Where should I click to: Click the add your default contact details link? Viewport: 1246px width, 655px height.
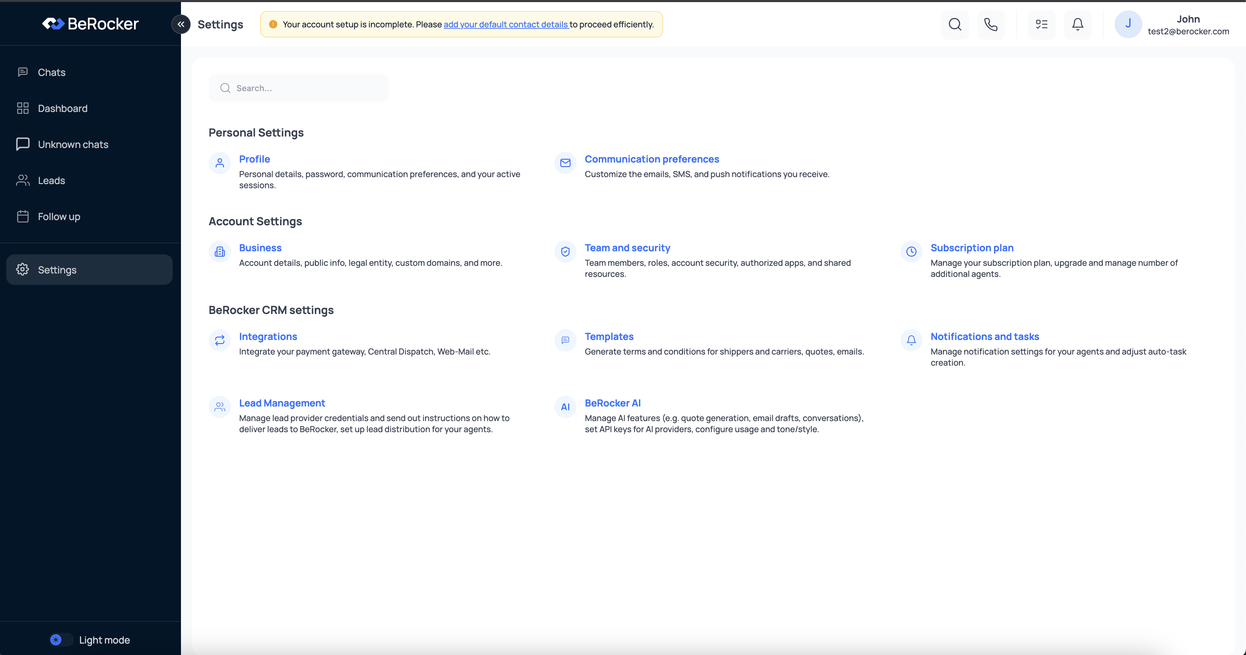507,24
